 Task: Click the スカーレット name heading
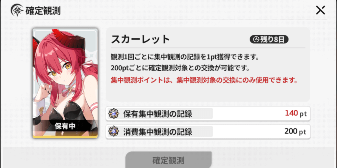tap(140, 39)
